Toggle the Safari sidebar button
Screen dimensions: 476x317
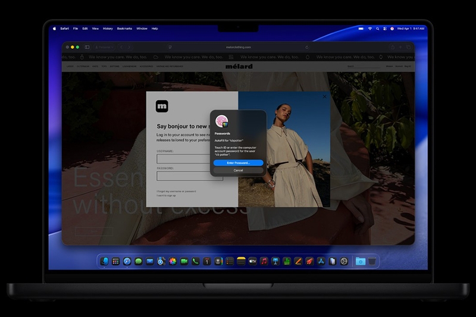pos(87,47)
